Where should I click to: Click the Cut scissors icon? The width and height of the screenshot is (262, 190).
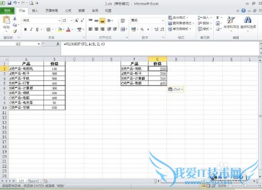point(15,18)
